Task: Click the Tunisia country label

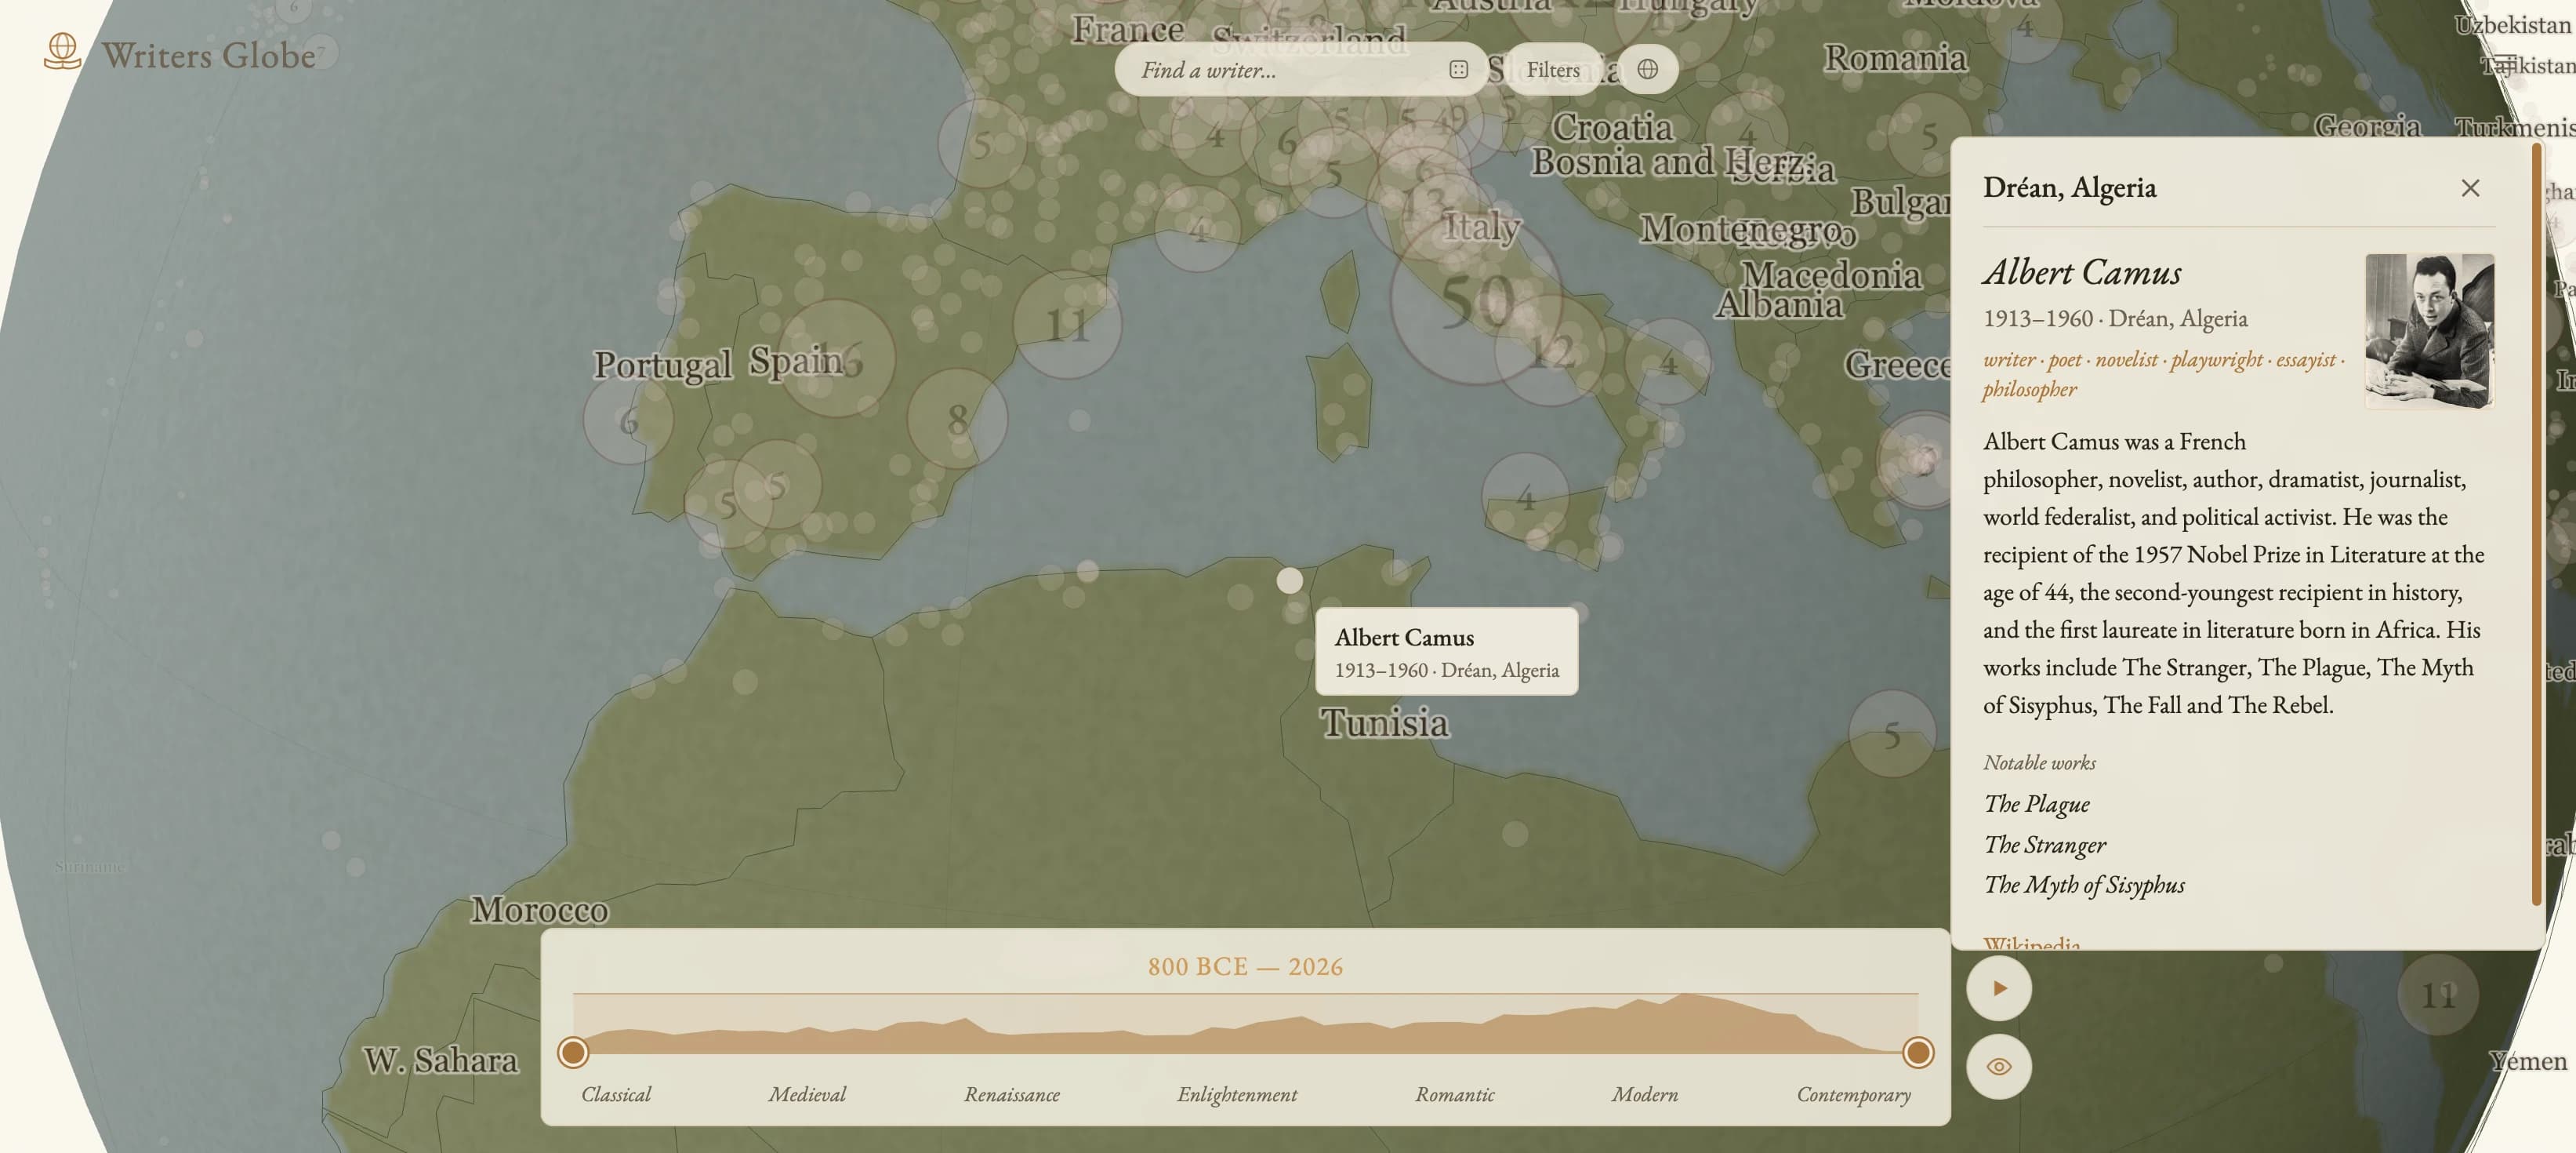Action: pyautogui.click(x=1384, y=722)
